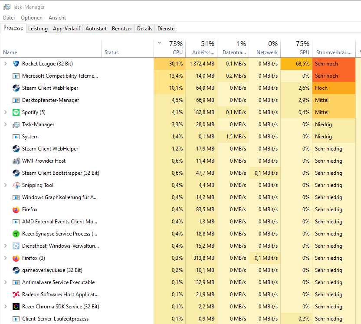
Task: Click the System process icon
Action: [x=16, y=137]
